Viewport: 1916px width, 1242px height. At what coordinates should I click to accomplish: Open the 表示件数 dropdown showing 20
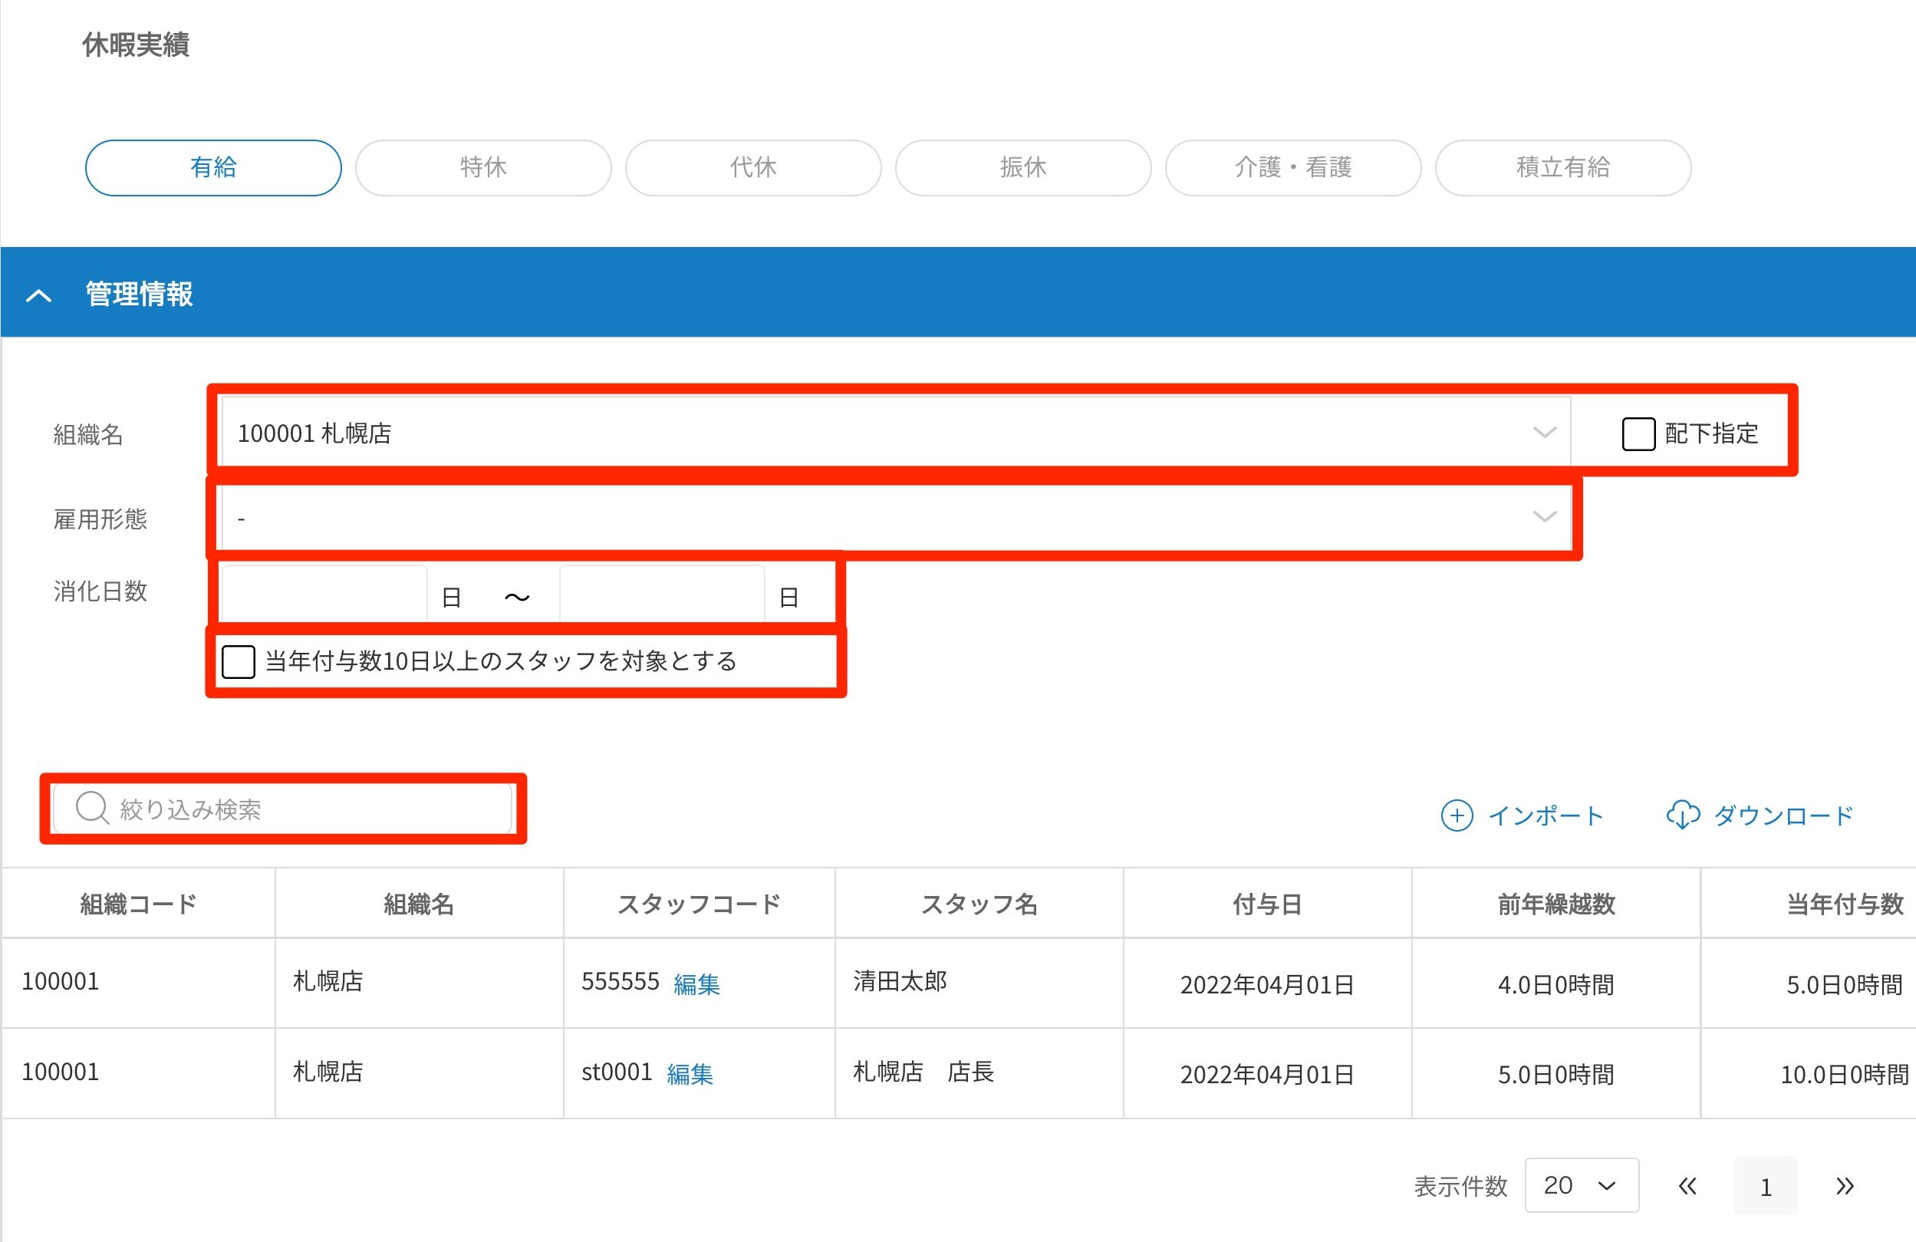tap(1581, 1185)
